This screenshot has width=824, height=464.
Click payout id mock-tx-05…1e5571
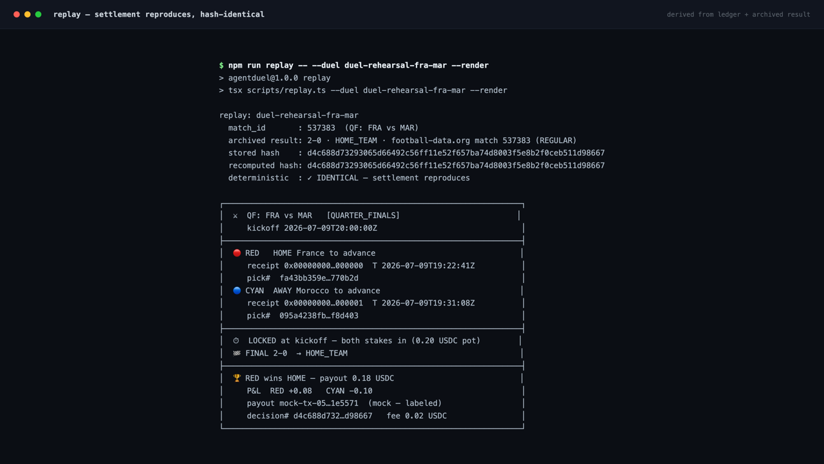tap(319, 403)
